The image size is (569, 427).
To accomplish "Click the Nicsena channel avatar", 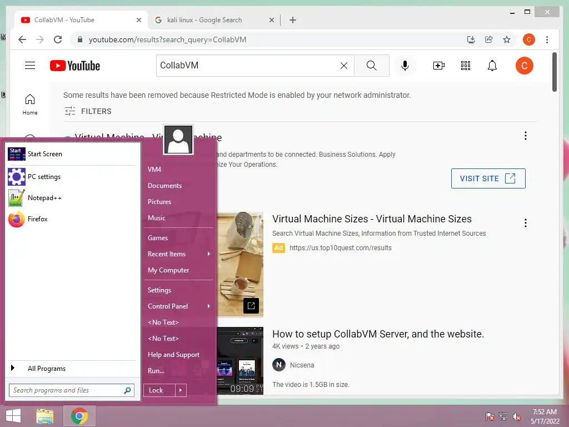I will pyautogui.click(x=279, y=365).
